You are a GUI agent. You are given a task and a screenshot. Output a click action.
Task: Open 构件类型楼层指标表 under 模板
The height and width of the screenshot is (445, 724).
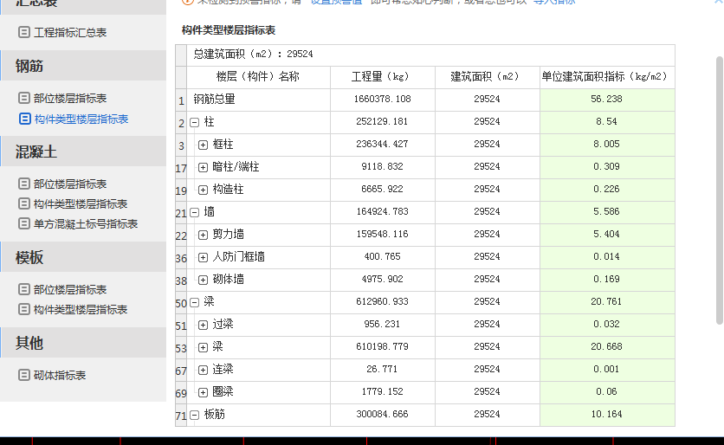click(80, 309)
